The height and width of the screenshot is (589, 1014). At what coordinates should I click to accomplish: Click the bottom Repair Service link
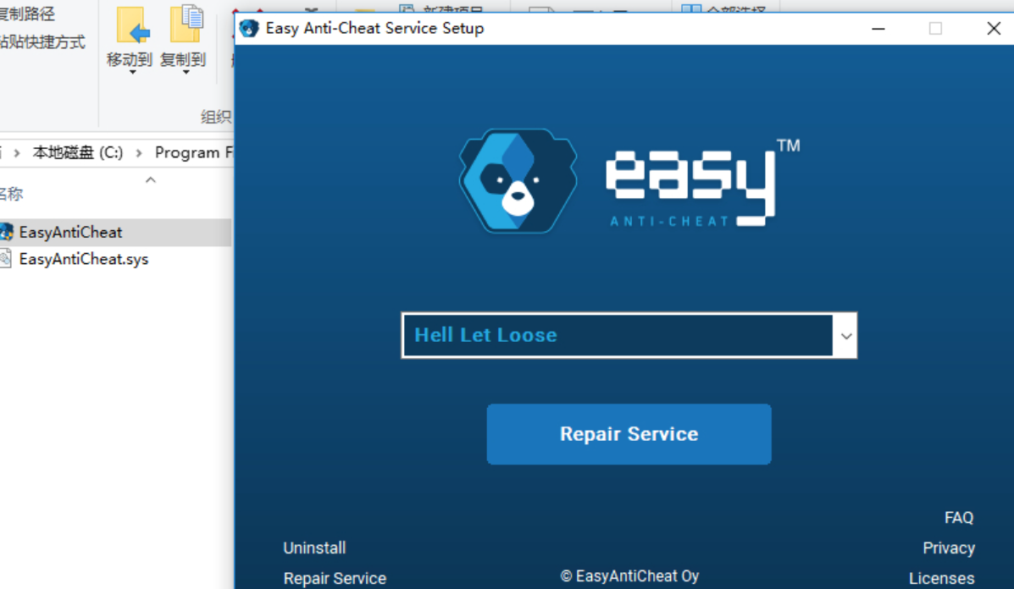(335, 578)
